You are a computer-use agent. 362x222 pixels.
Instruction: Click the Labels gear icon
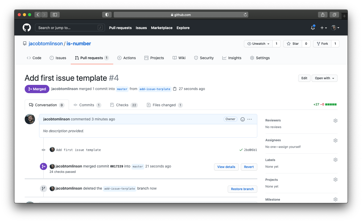tap(335, 159)
